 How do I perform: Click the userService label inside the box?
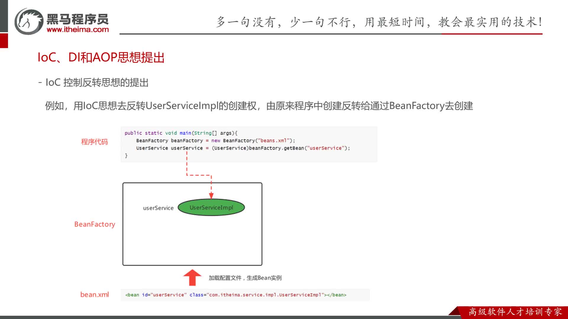[158, 208]
